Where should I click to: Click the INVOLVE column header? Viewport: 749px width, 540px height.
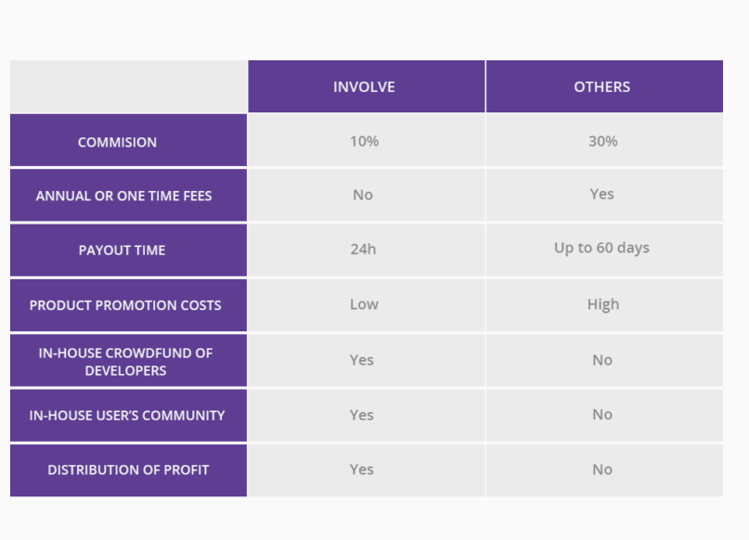coord(367,86)
